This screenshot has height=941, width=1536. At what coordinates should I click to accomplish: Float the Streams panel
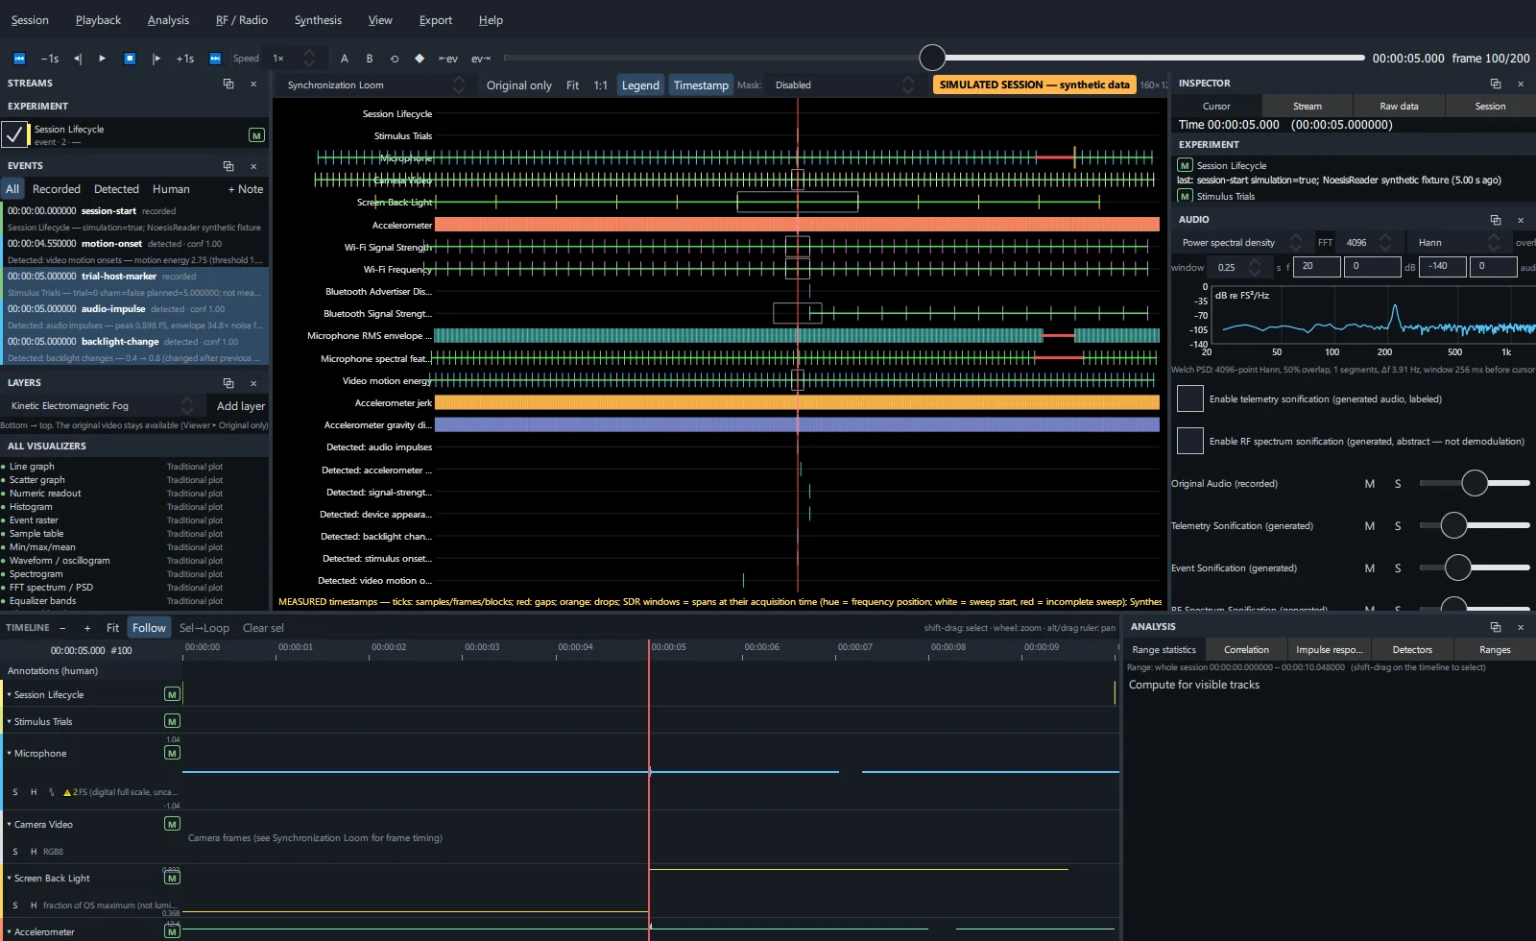pos(228,84)
